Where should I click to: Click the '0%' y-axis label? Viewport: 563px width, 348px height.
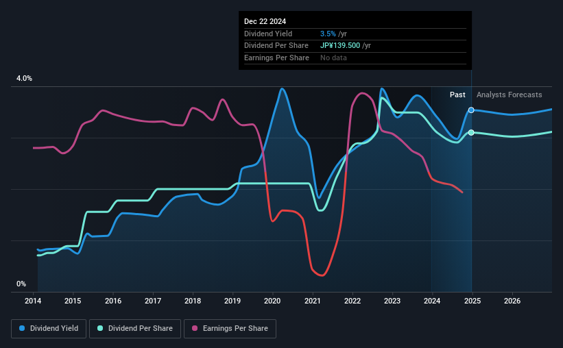click(x=21, y=284)
